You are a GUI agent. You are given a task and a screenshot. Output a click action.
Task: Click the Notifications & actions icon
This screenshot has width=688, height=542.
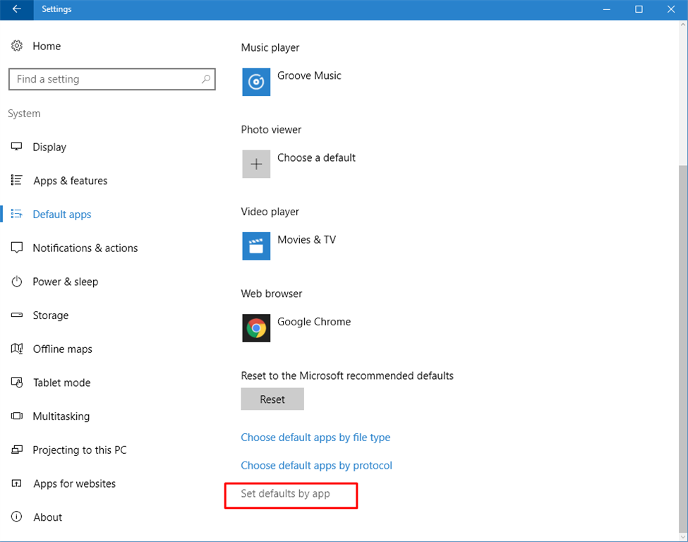(x=17, y=248)
